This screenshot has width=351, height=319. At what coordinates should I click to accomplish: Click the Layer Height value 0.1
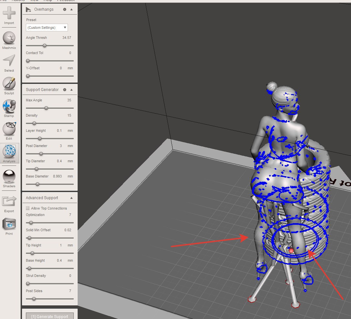(x=59, y=131)
